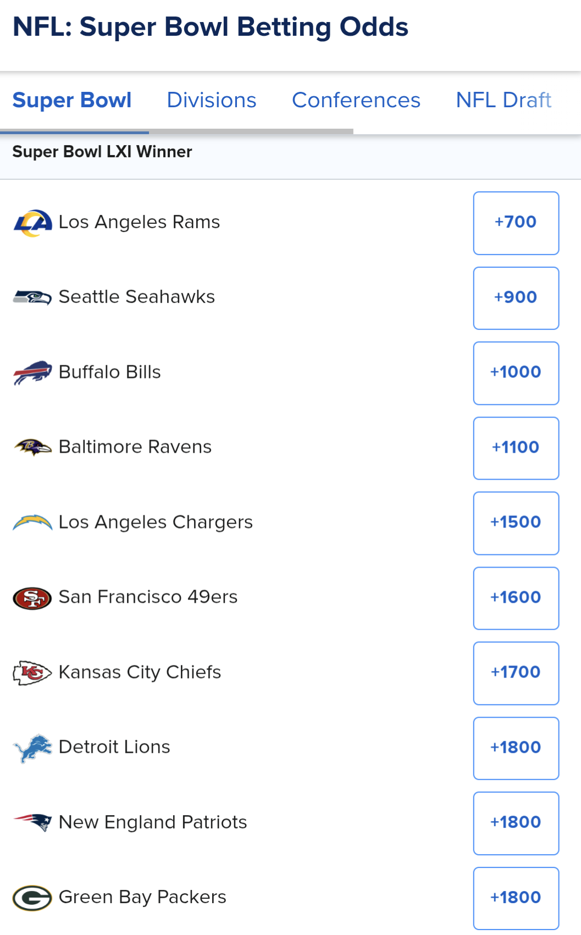Select the Super Bowl tab
The height and width of the screenshot is (935, 581).
(72, 100)
